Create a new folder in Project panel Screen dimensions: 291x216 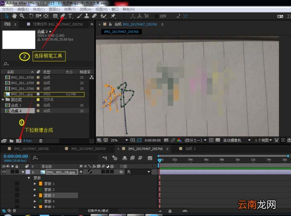point(12,141)
